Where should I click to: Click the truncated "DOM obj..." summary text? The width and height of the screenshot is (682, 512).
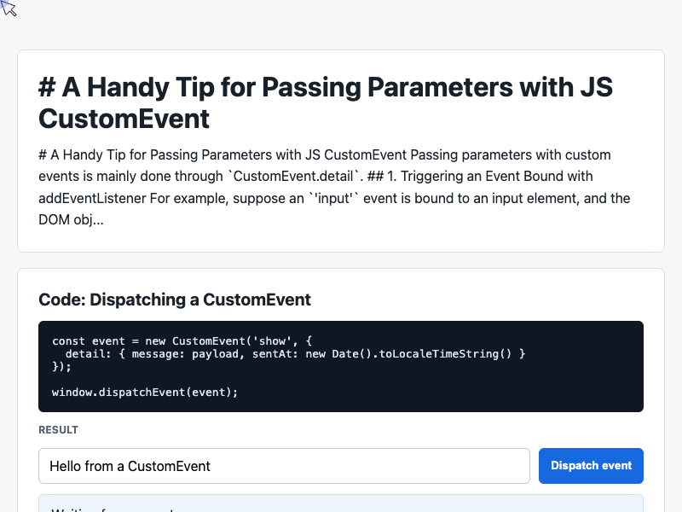point(71,219)
